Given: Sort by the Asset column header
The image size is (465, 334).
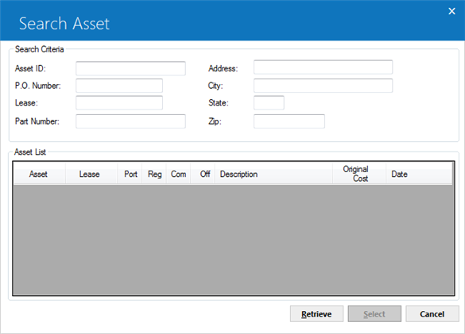Looking at the screenshot, I should coord(39,174).
